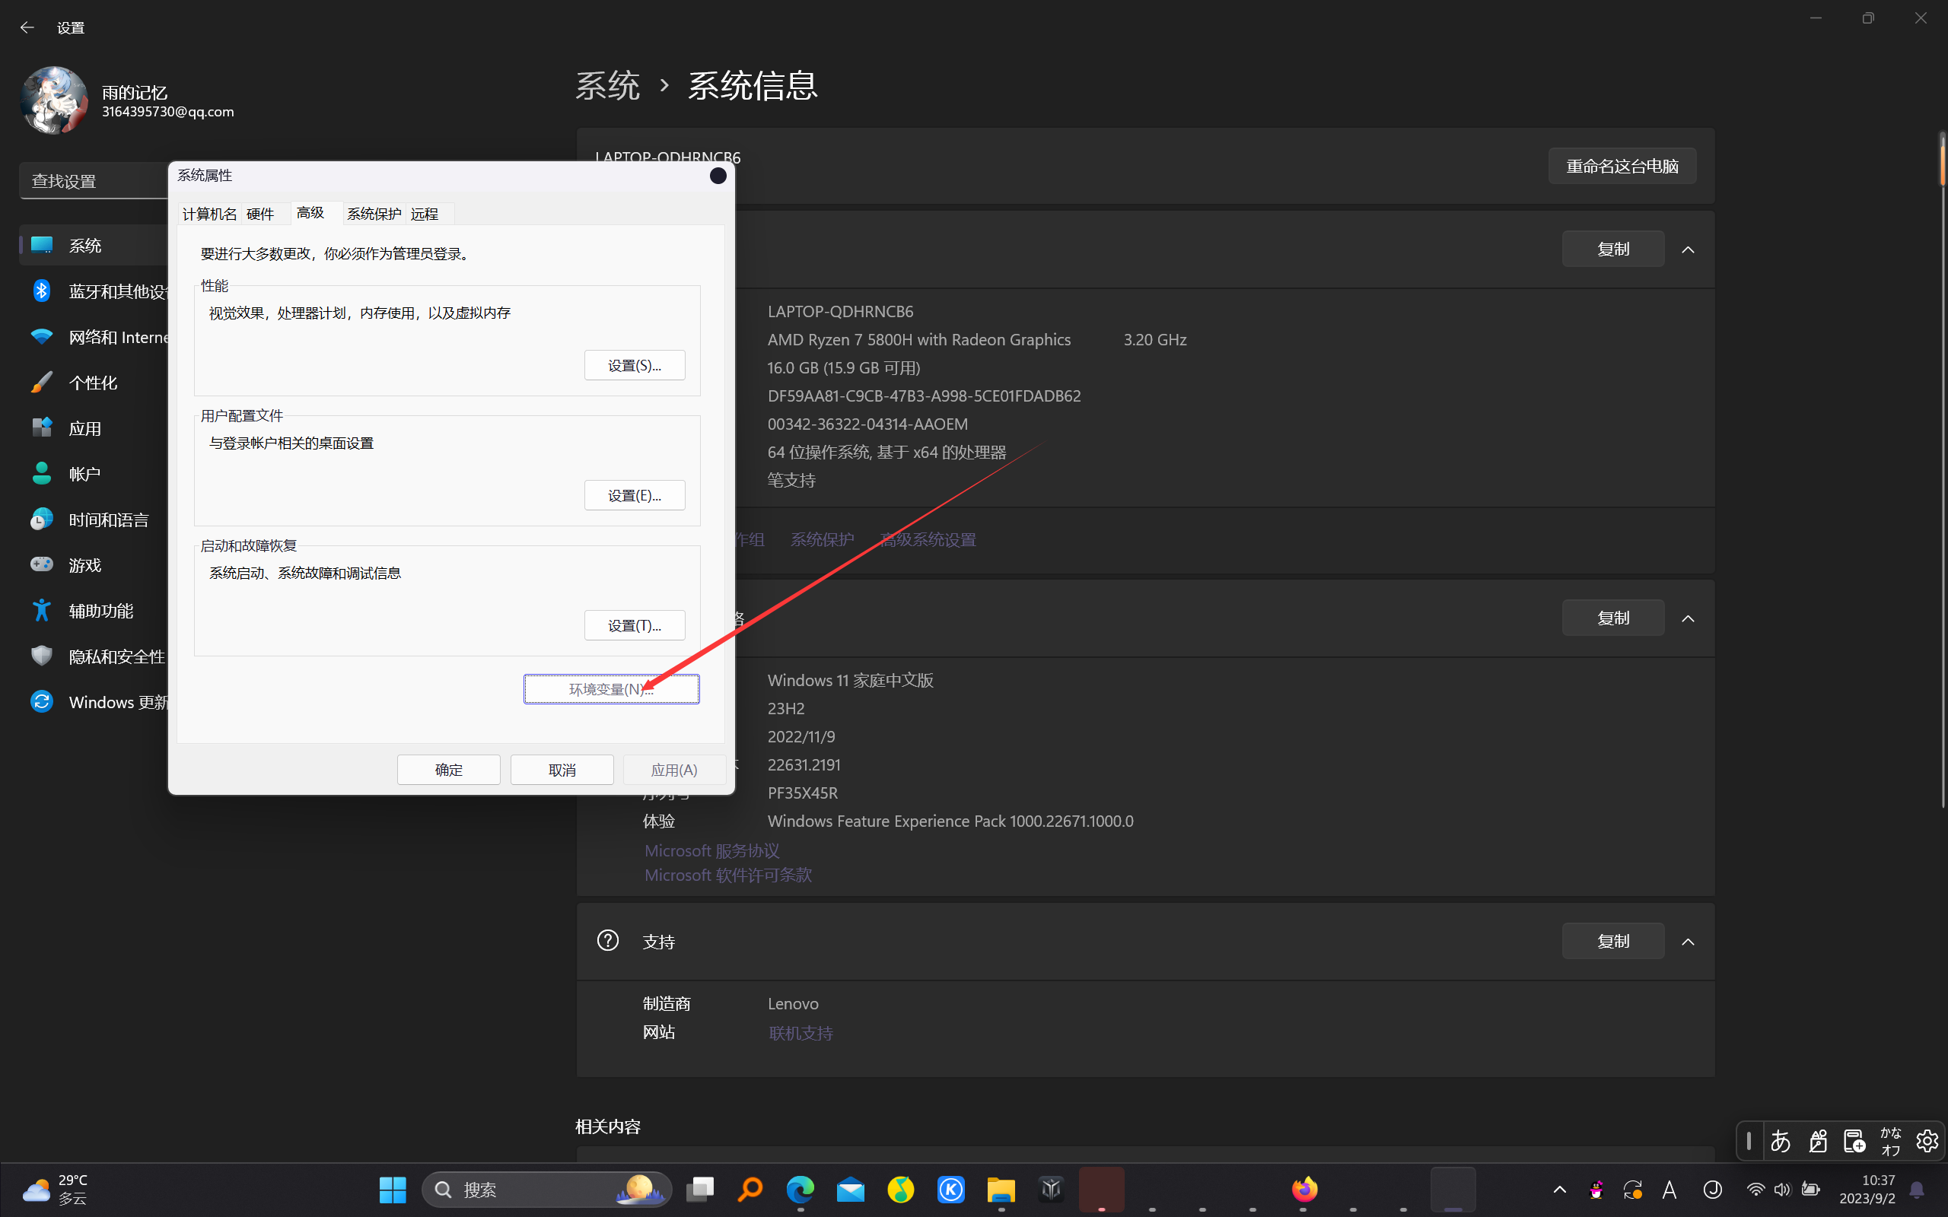1948x1217 pixels.
Task: Click the support question mark icon
Action: pyautogui.click(x=608, y=940)
